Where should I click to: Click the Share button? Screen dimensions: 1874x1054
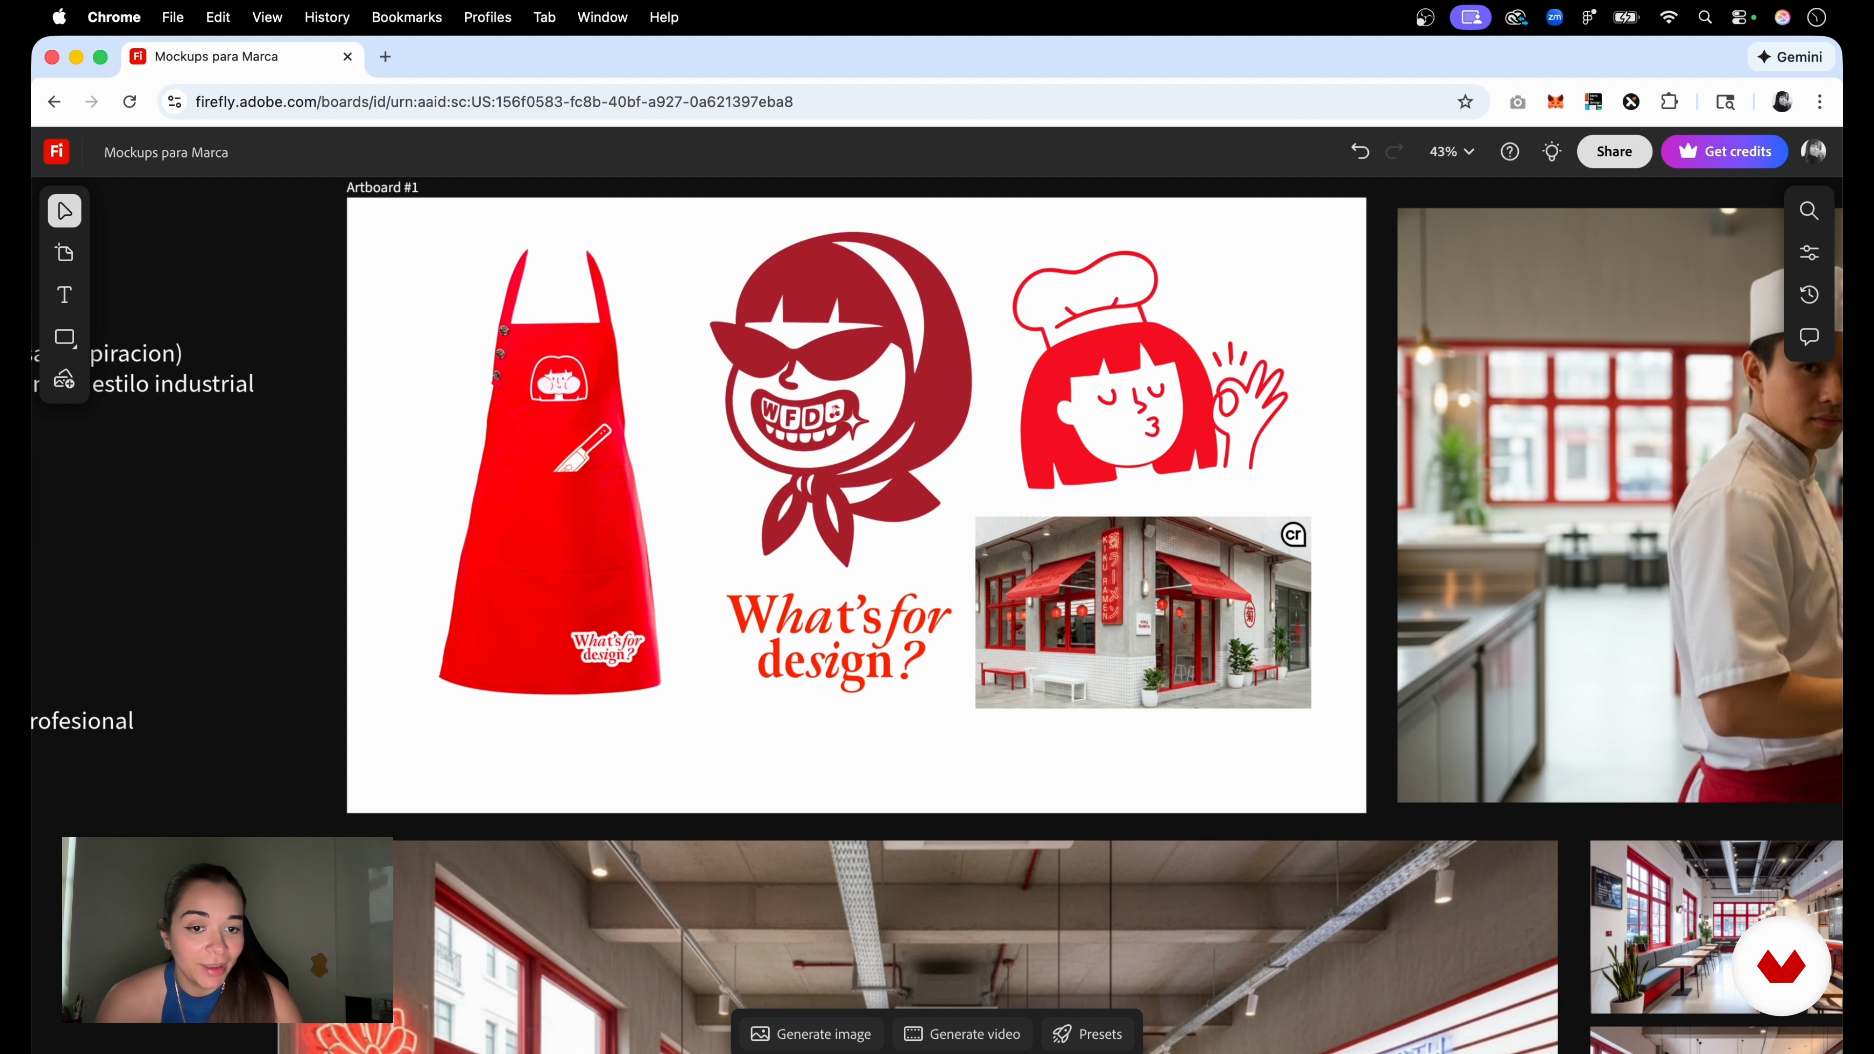(x=1614, y=151)
